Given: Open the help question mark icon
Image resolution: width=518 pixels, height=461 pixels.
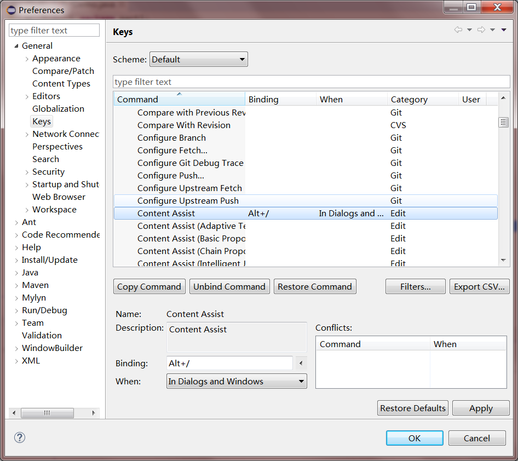Looking at the screenshot, I should point(20,437).
